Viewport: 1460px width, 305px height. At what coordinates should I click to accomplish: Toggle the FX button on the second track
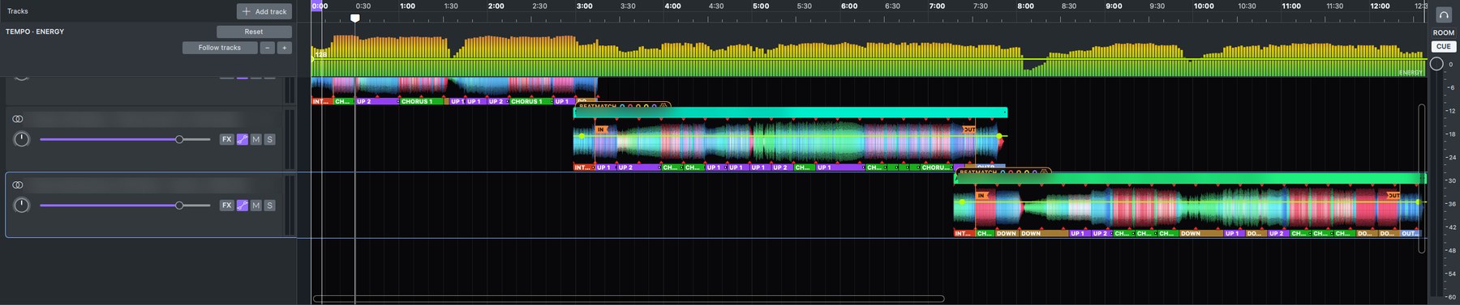(227, 139)
